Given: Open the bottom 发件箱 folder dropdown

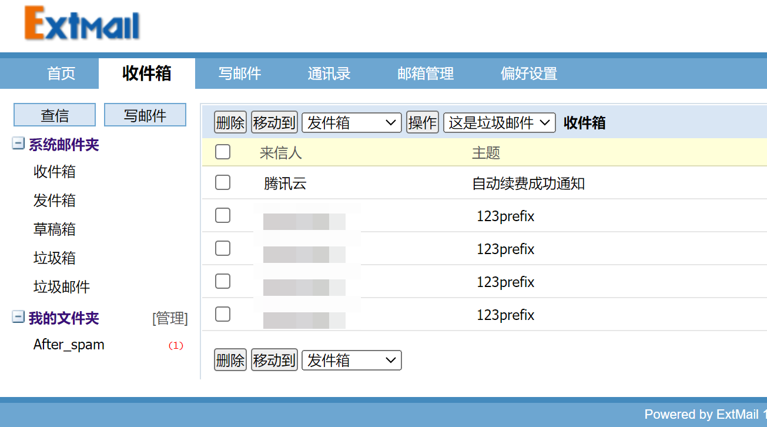Looking at the screenshot, I should [x=351, y=361].
